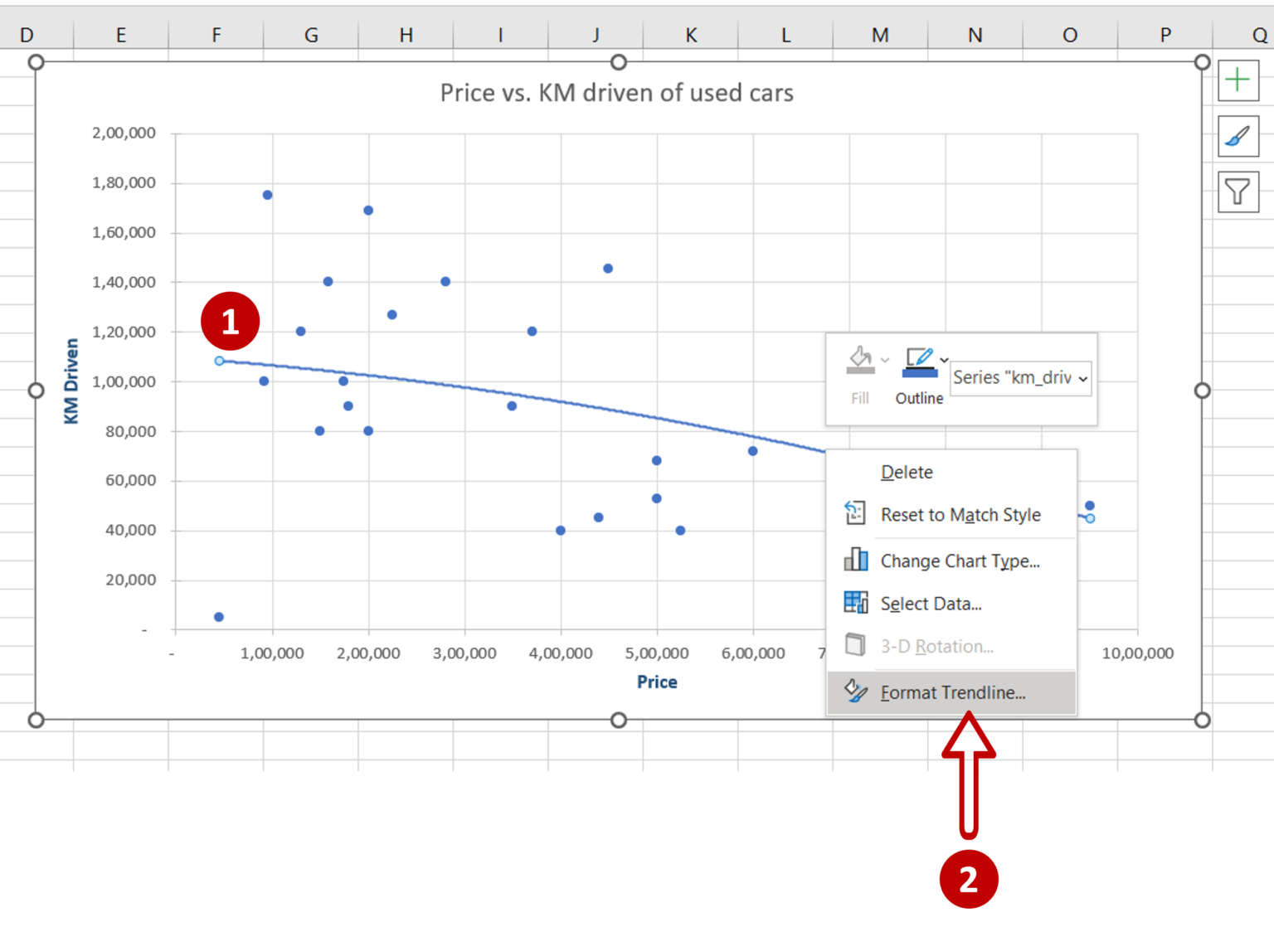This screenshot has width=1274, height=927.
Task: Click the Reset to Match Style icon
Action: pyautogui.click(x=854, y=512)
